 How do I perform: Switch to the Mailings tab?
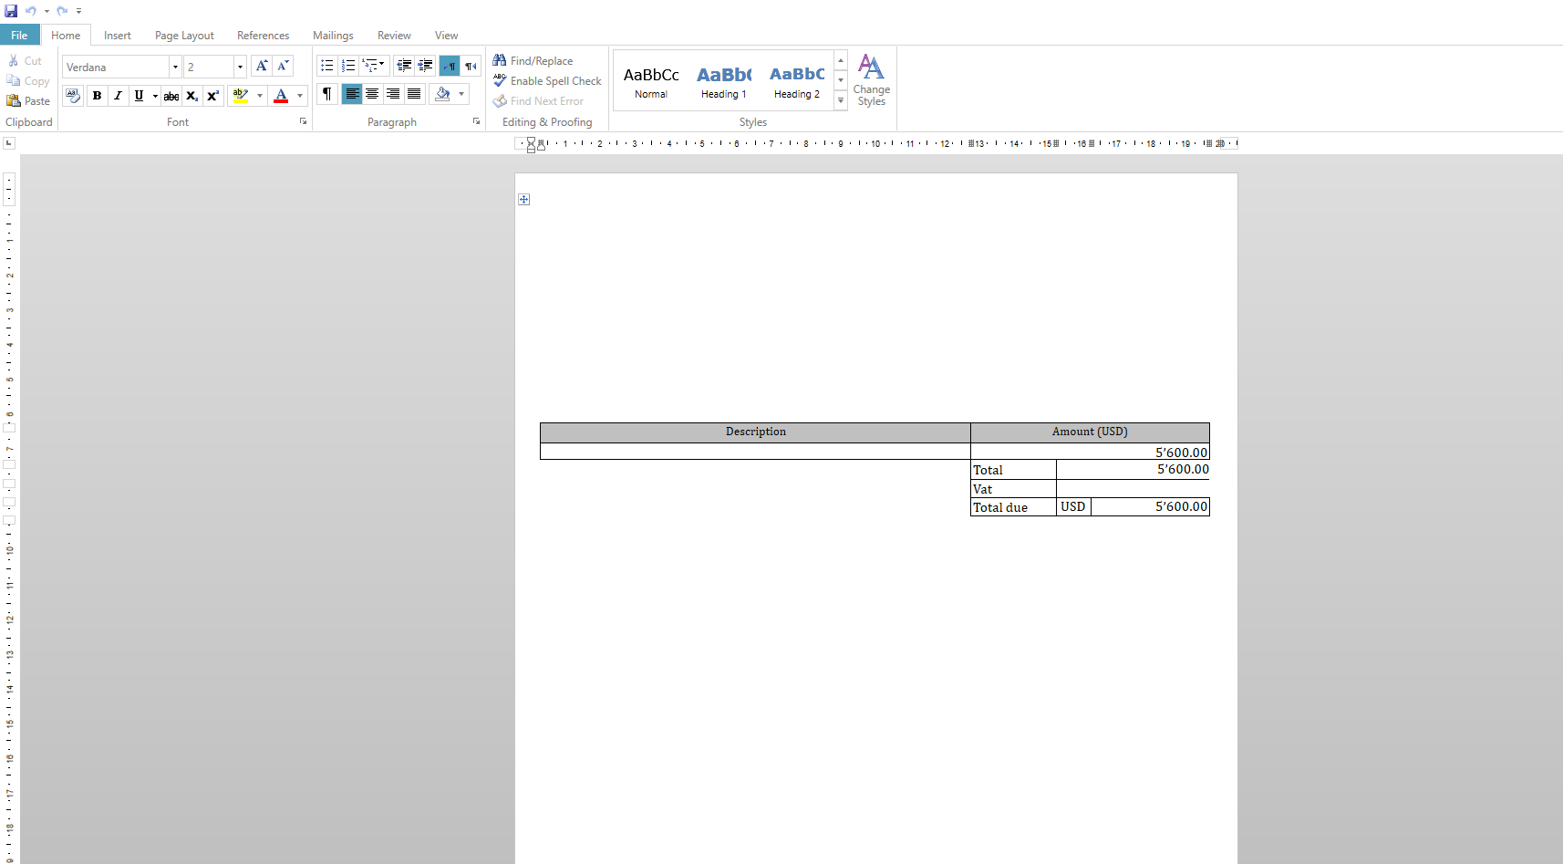point(333,36)
